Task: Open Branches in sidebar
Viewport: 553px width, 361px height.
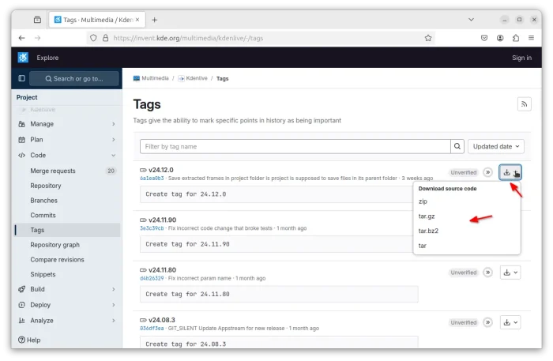Action: pos(43,201)
